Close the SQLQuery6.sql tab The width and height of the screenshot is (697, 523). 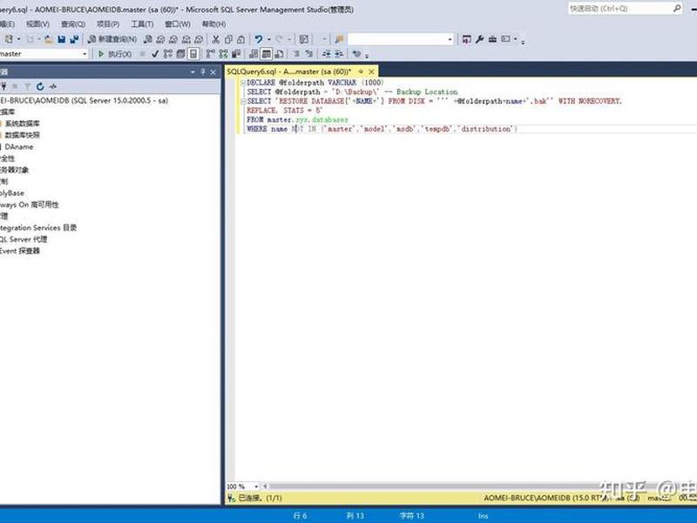click(372, 71)
